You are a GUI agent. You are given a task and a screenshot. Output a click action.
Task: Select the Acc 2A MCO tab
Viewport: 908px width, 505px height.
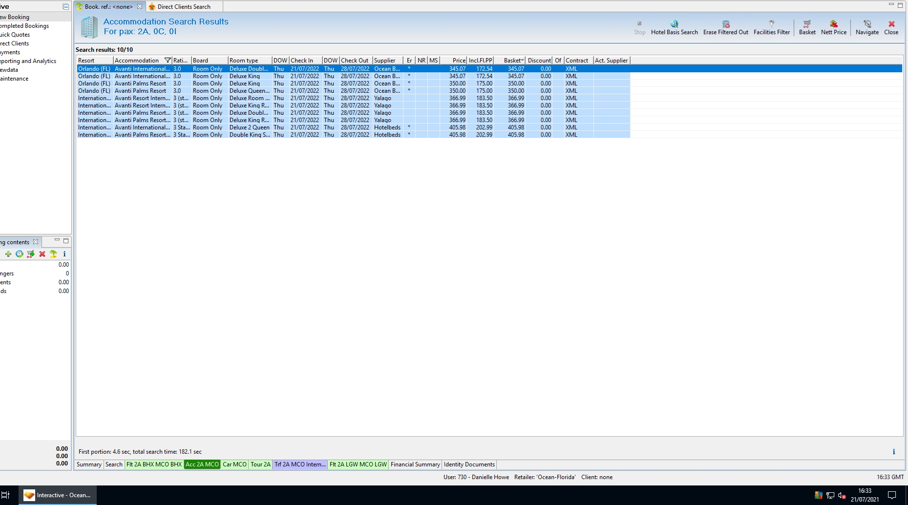pos(202,464)
